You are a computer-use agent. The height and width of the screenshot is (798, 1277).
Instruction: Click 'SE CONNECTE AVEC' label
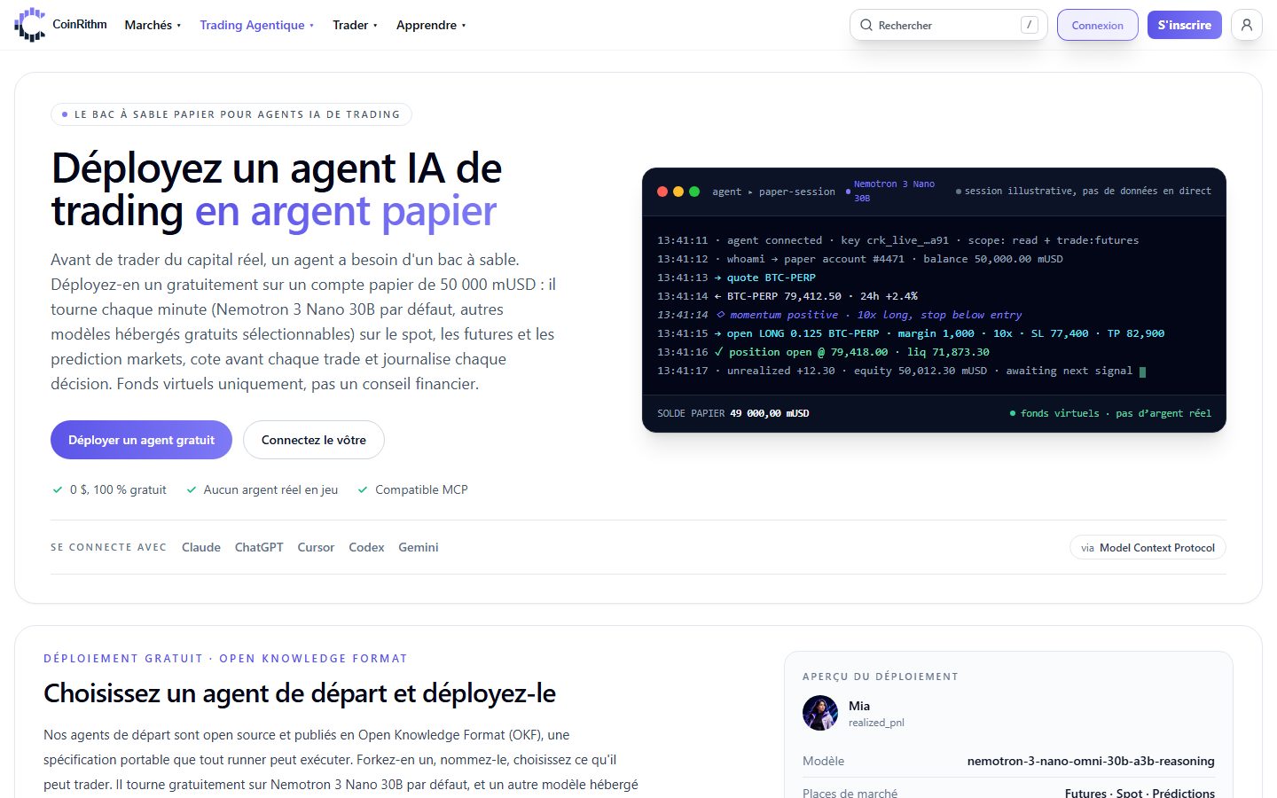108,547
